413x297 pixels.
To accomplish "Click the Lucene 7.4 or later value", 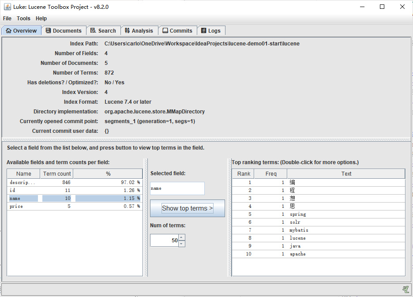I will 128,102.
